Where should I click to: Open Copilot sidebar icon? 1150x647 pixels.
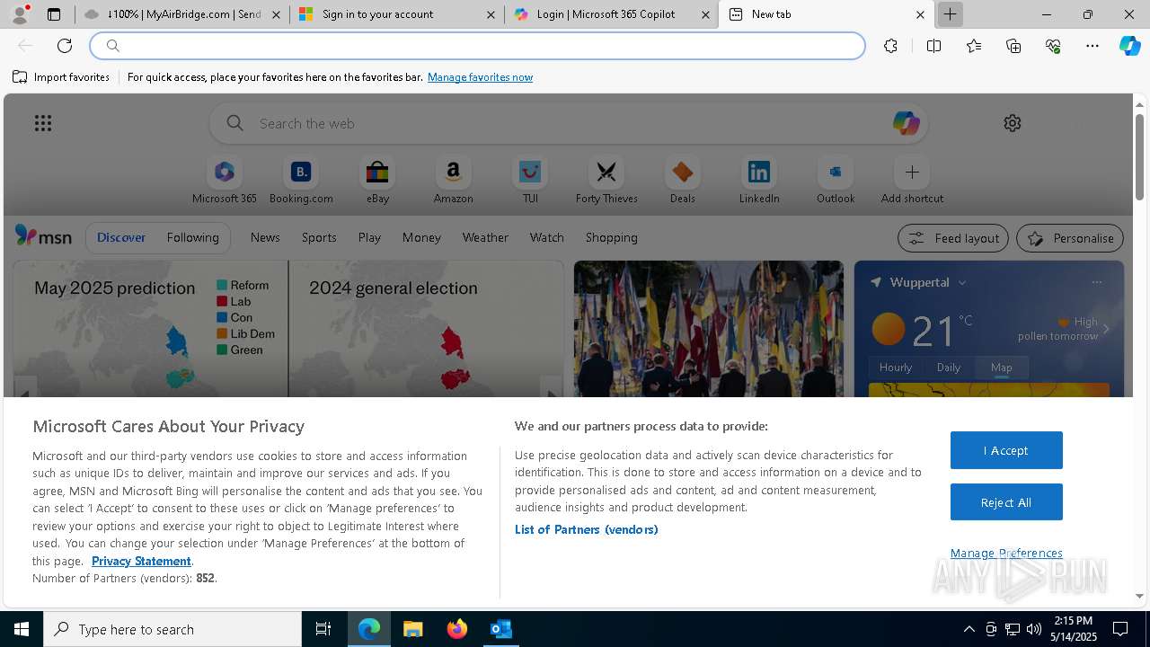[x=1129, y=46]
